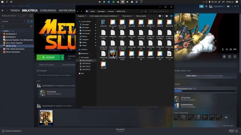
Task: Open the Metal Slug info icon
Action: tap(229, 57)
